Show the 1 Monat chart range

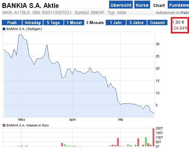click(x=74, y=23)
